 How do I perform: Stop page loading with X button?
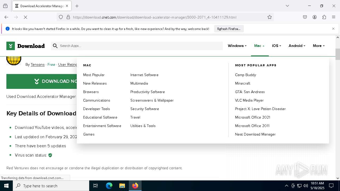25,17
